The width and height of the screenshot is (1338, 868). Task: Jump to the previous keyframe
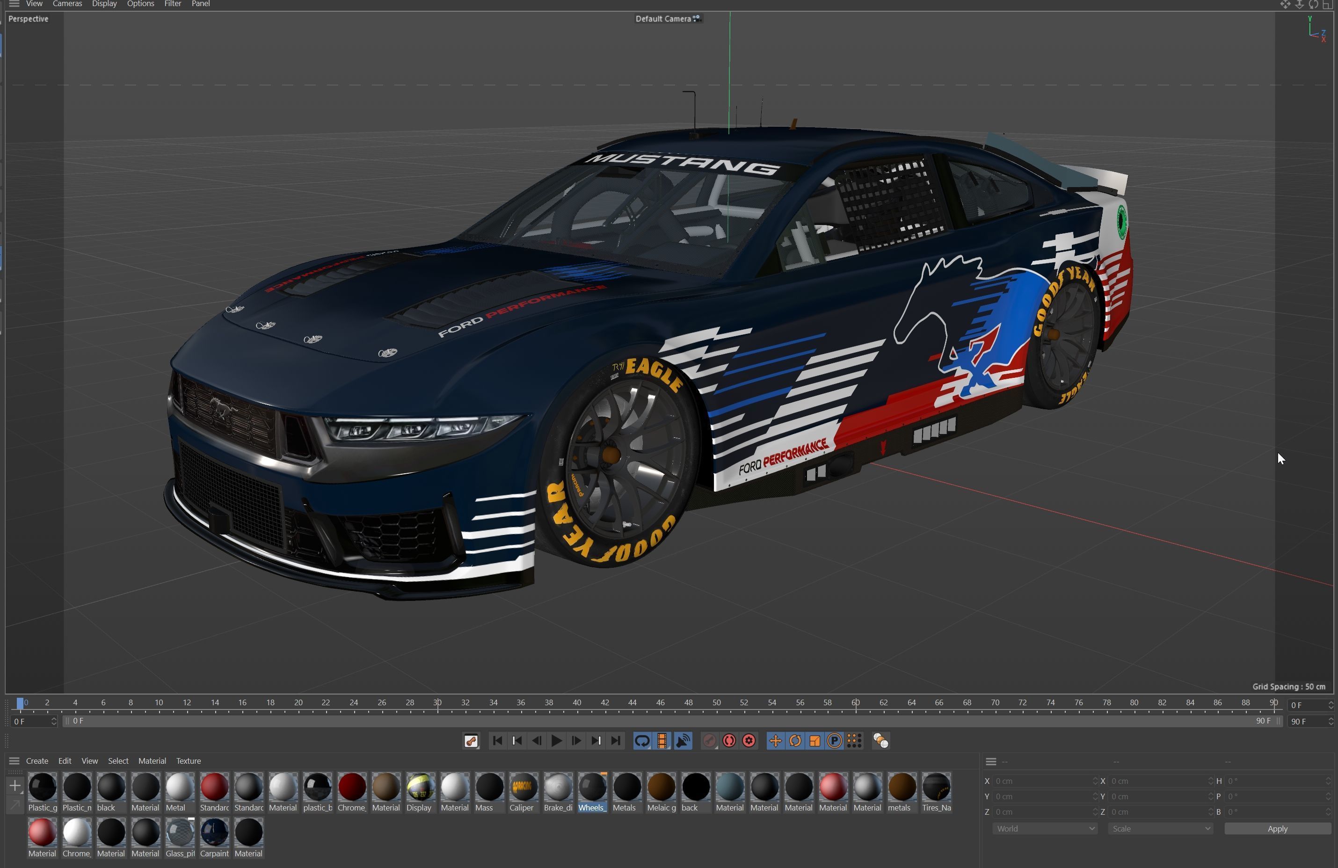click(517, 741)
